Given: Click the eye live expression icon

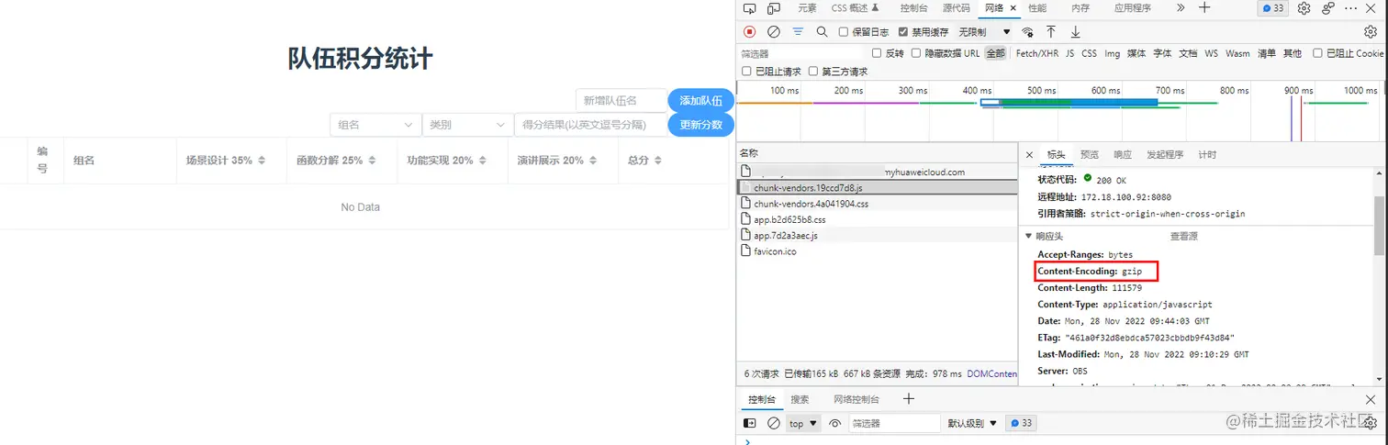Looking at the screenshot, I should pyautogui.click(x=834, y=423).
